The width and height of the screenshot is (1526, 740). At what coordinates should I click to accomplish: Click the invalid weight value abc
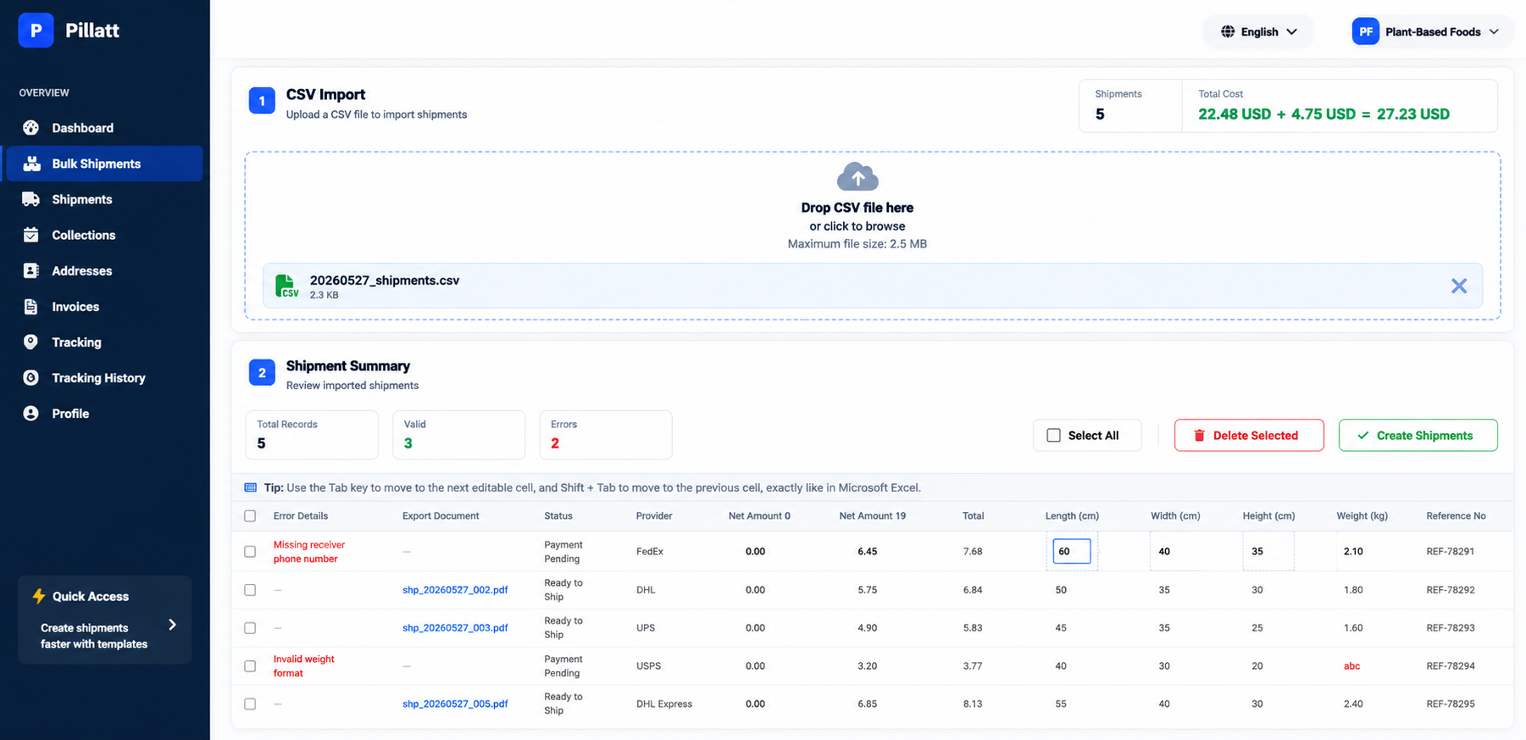[x=1351, y=666]
